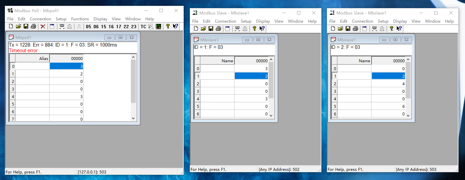Click New document icon in Modbus Poll toolbar

[x=11, y=27]
